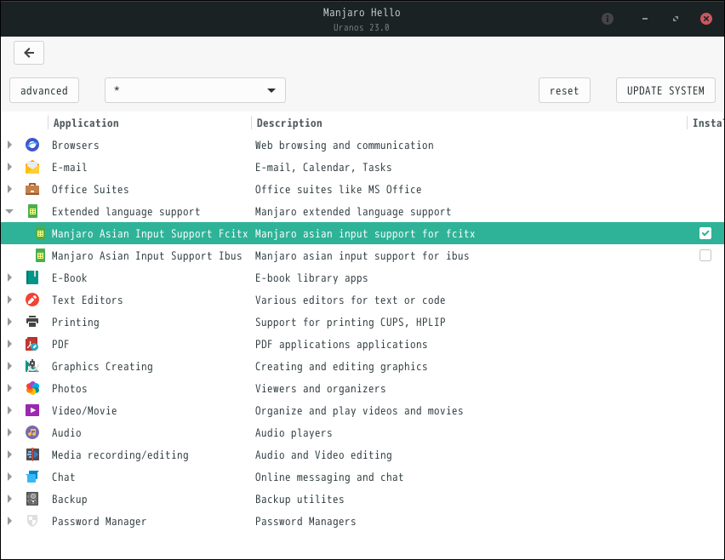Expand the Printing category
725x560 pixels.
[9, 322]
